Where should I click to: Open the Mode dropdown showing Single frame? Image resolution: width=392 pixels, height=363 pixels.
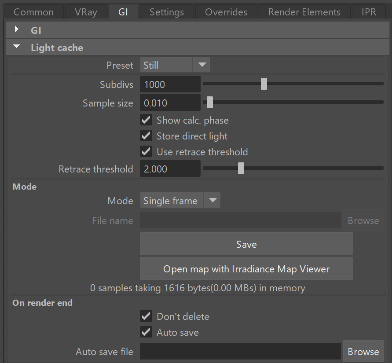click(180, 200)
